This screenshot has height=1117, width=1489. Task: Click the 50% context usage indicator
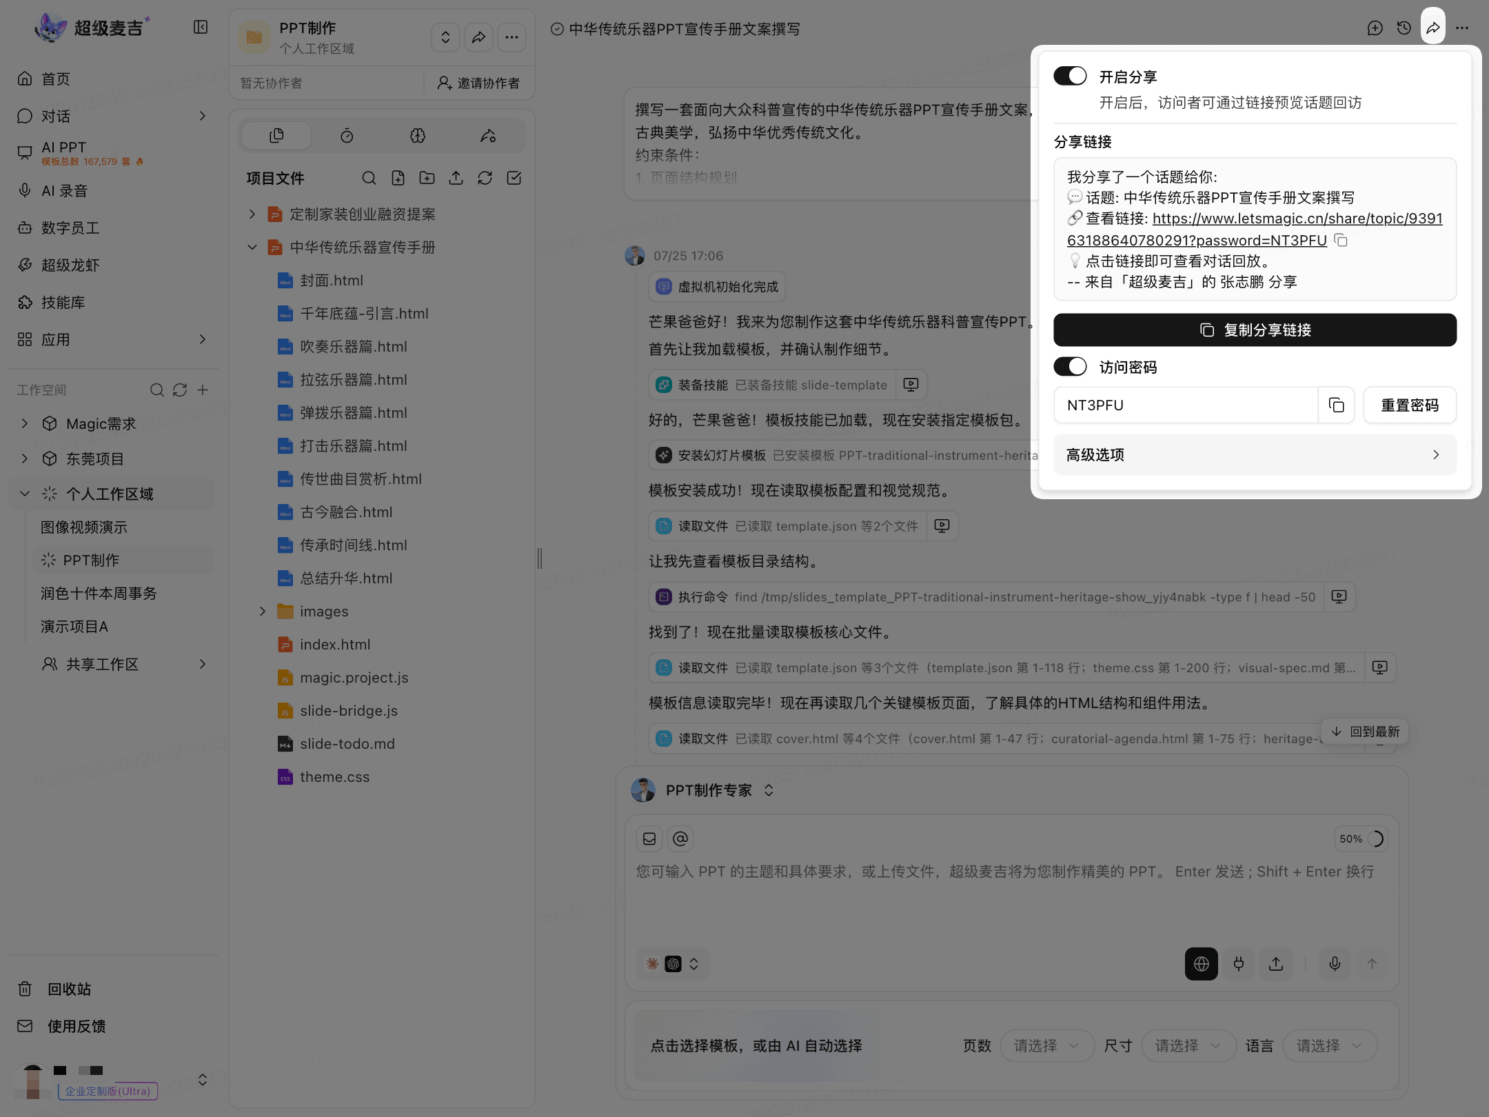point(1361,839)
